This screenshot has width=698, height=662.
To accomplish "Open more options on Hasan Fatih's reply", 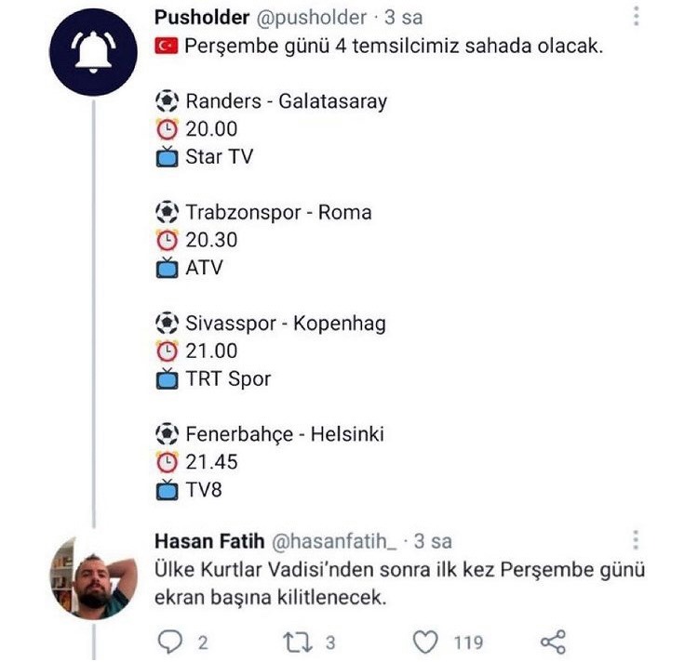I will [637, 541].
